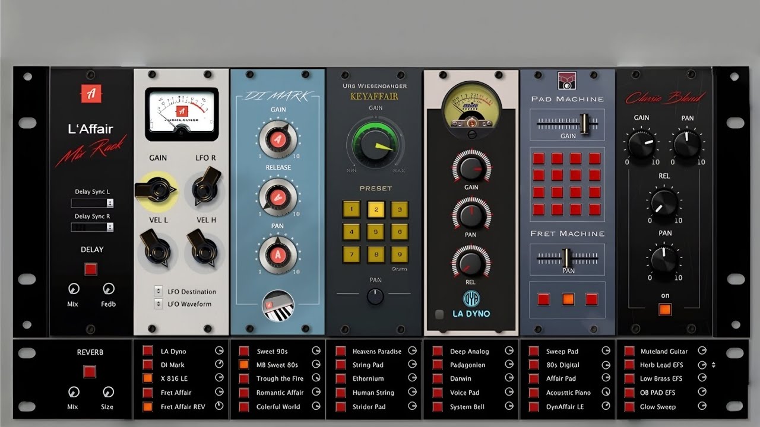Click the level knob icon beside Sweet 90s
The image size is (760, 427).
coord(316,351)
